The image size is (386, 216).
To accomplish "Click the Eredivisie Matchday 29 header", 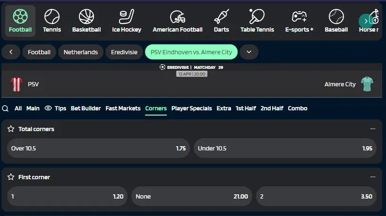I will tap(191, 67).
